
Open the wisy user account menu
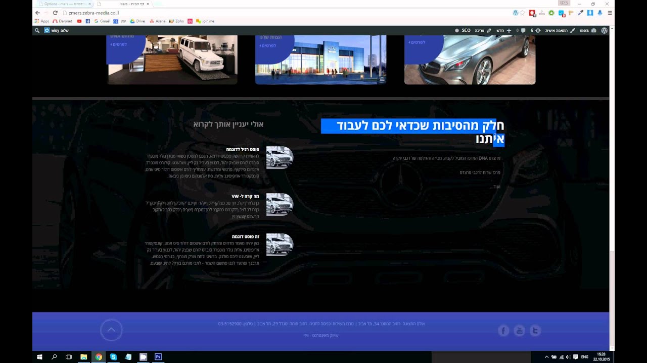point(56,30)
